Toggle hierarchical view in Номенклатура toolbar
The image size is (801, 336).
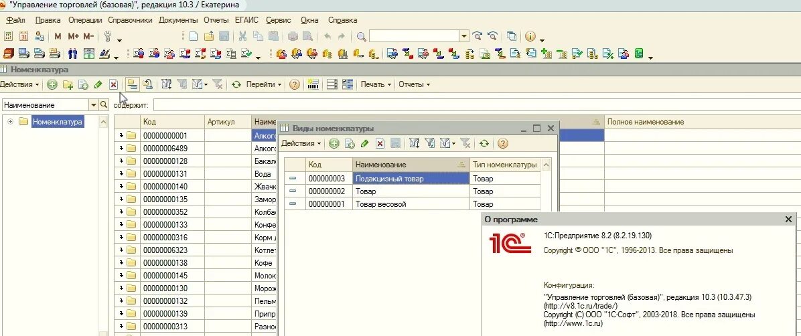[132, 84]
